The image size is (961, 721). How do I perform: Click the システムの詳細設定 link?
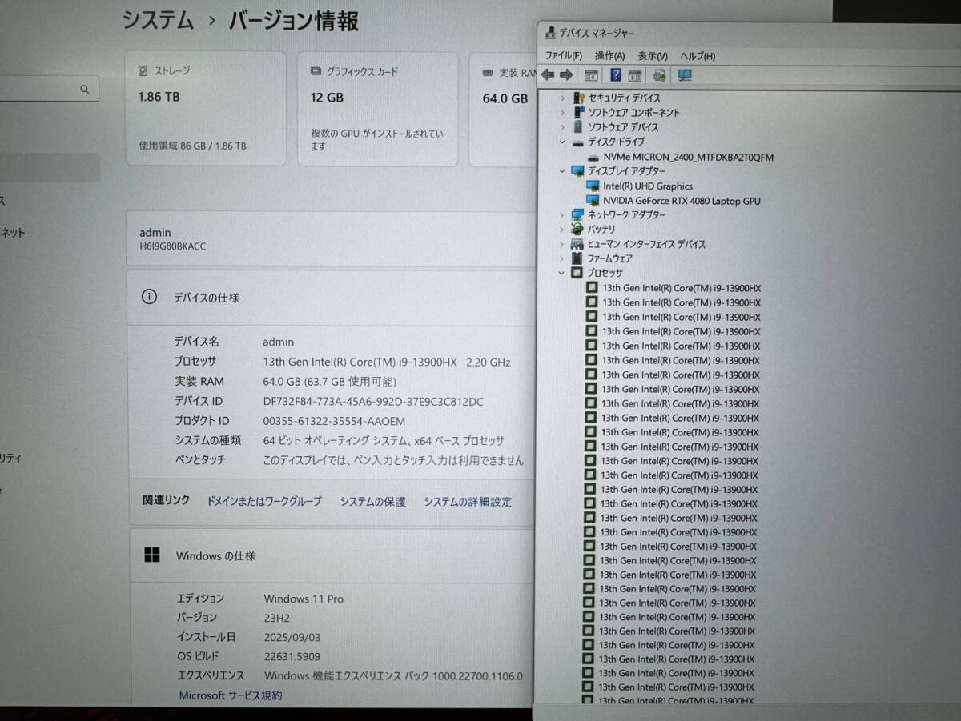click(468, 501)
